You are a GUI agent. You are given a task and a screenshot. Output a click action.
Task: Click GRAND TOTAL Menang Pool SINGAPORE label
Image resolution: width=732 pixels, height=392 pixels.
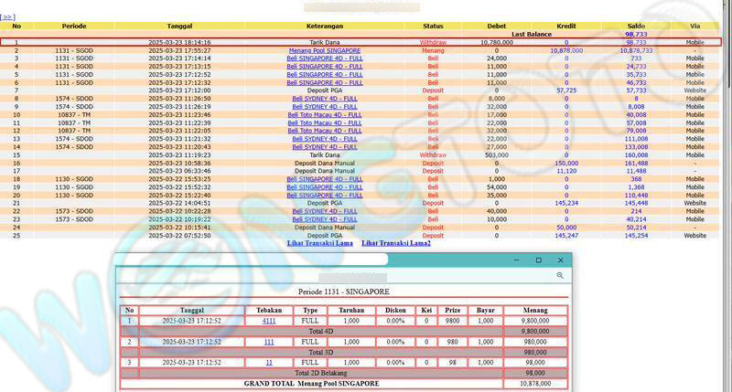coord(311,383)
